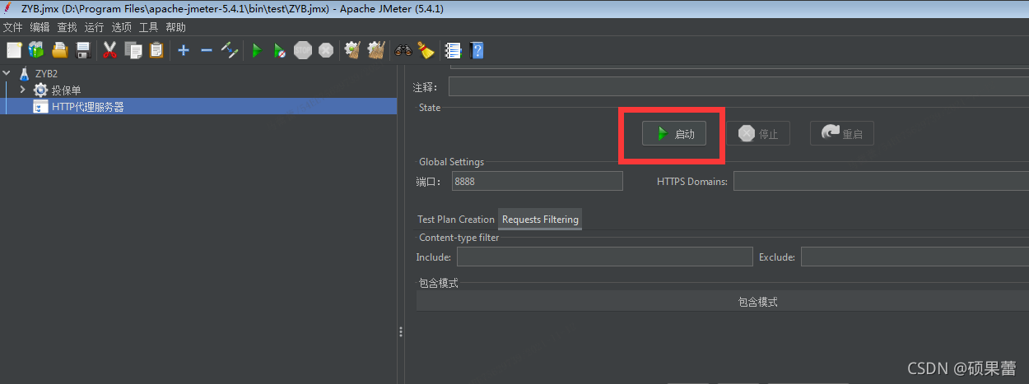
Task: Click the Copy icon in toolbar
Action: click(133, 50)
